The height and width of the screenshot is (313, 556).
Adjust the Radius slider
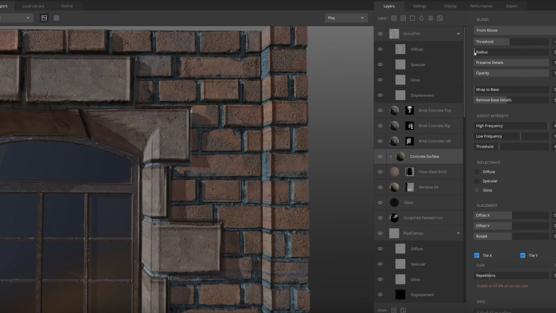(512, 52)
